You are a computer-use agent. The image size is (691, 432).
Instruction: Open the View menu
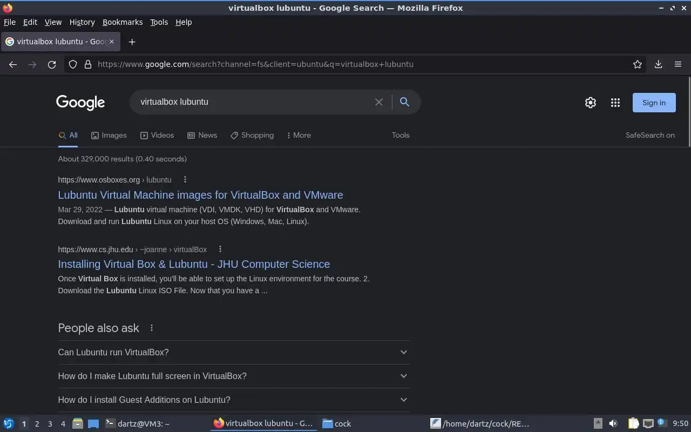[53, 22]
